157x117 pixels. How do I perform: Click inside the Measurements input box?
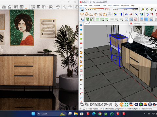[155, 109]
